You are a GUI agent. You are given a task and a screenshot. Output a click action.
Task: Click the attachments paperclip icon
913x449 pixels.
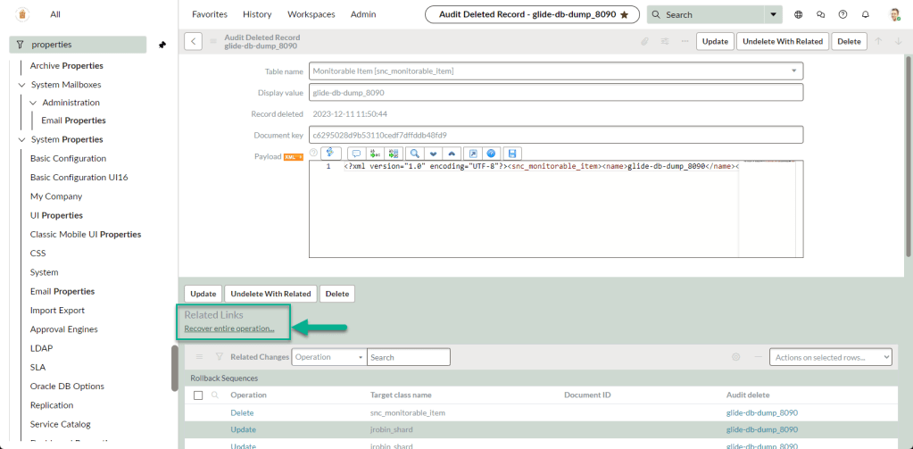coord(645,41)
